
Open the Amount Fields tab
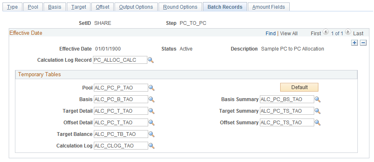(x=269, y=7)
